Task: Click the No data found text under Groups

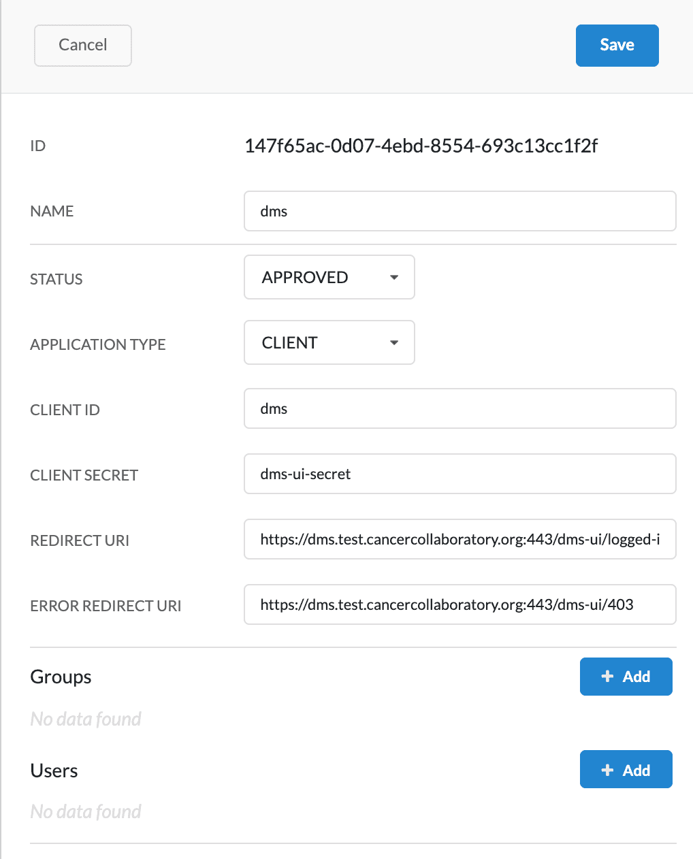Action: pos(86,719)
